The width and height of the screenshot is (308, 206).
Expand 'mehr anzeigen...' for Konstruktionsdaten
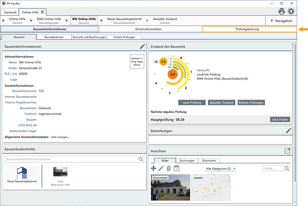pyautogui.click(x=60, y=137)
